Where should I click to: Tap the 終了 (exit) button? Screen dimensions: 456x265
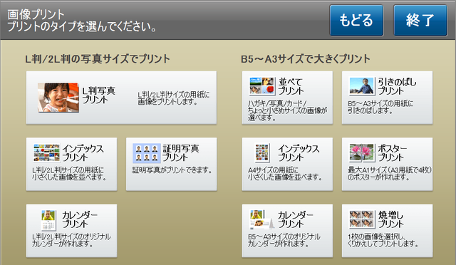(420, 21)
